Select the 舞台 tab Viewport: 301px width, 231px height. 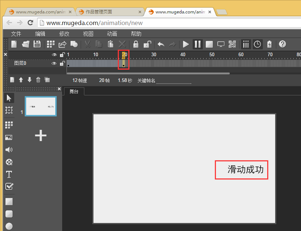tap(74, 92)
